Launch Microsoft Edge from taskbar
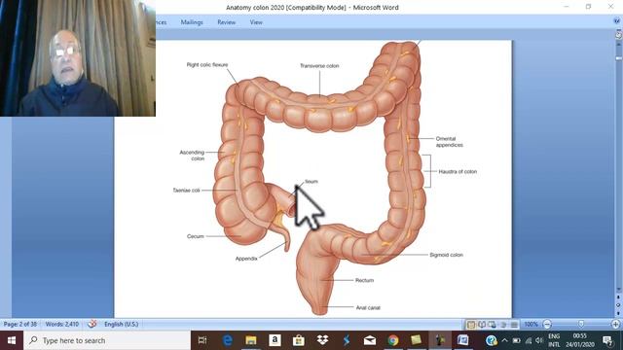This screenshot has height=350, width=623. [227, 340]
